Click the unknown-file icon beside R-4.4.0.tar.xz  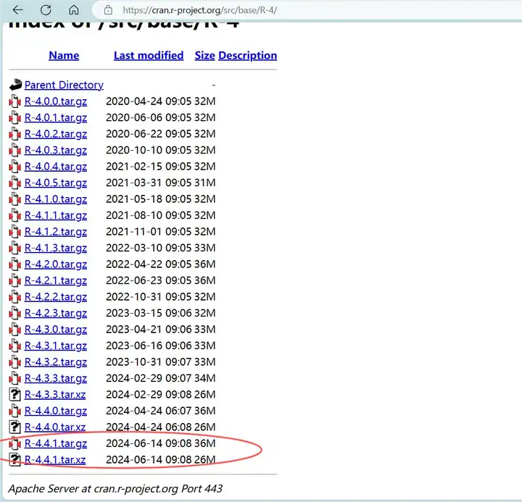14,427
